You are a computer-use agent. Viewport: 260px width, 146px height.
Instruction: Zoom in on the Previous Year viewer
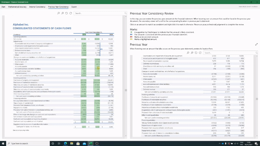coord(192,53)
